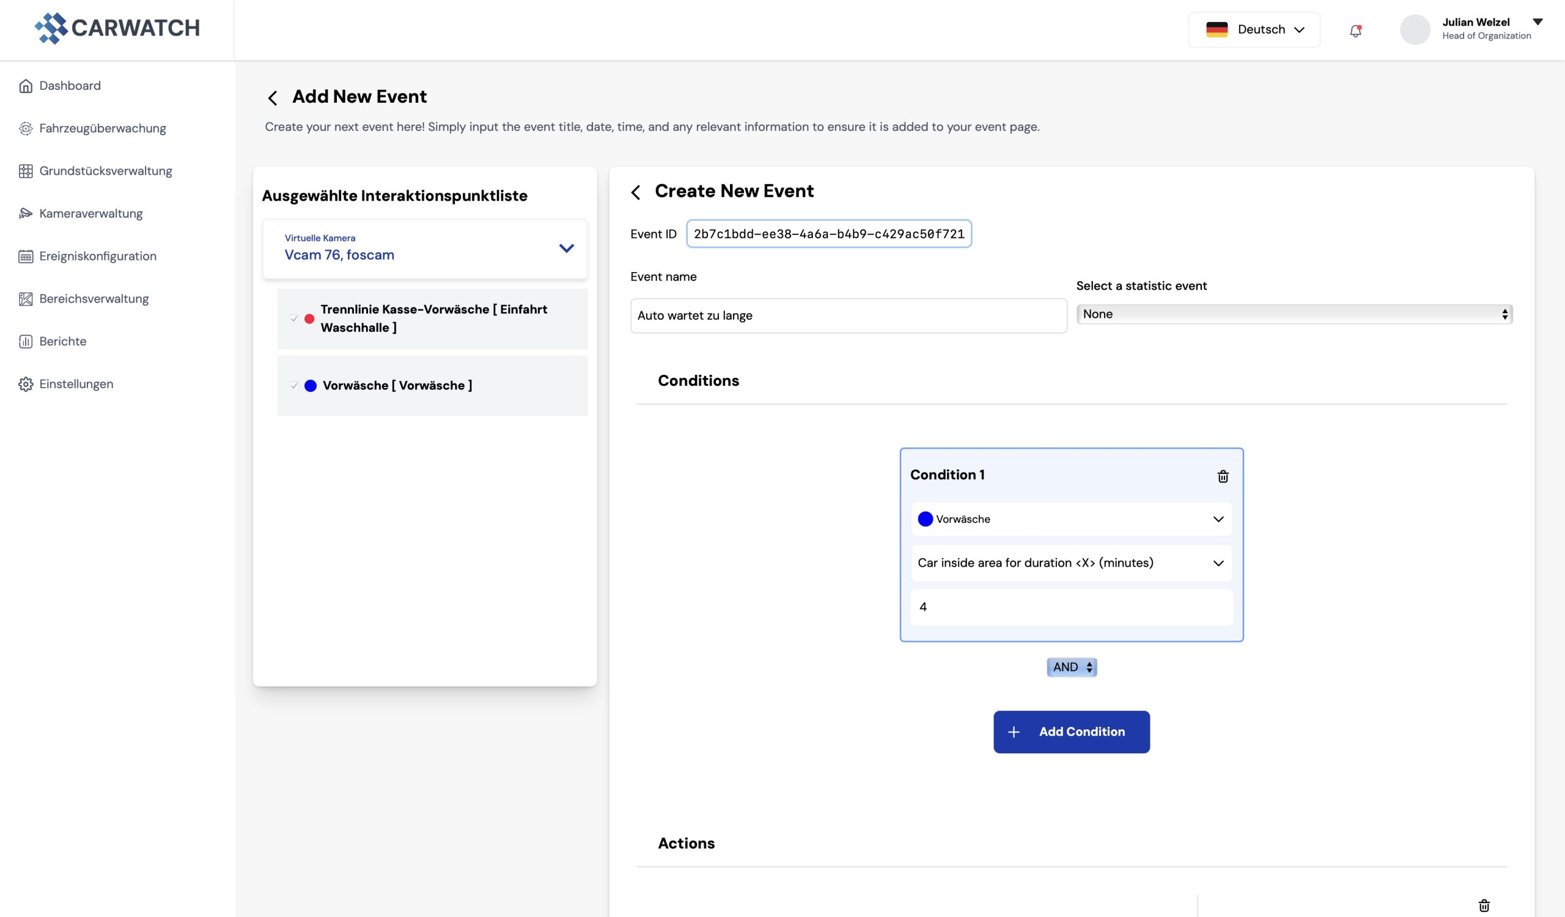The image size is (1565, 917).
Task: Click back arrow beside Create New Event
Action: [635, 192]
